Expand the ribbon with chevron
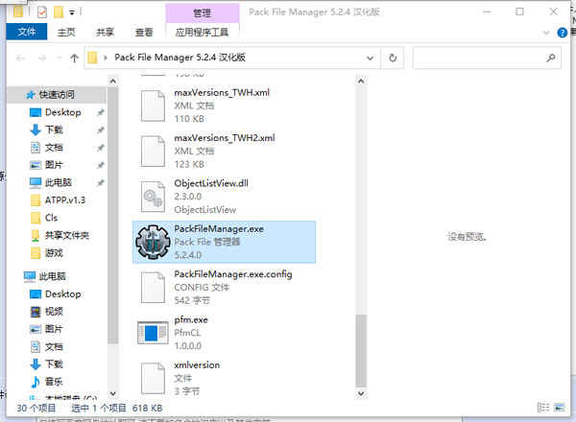The image size is (576, 422). pyautogui.click(x=546, y=33)
